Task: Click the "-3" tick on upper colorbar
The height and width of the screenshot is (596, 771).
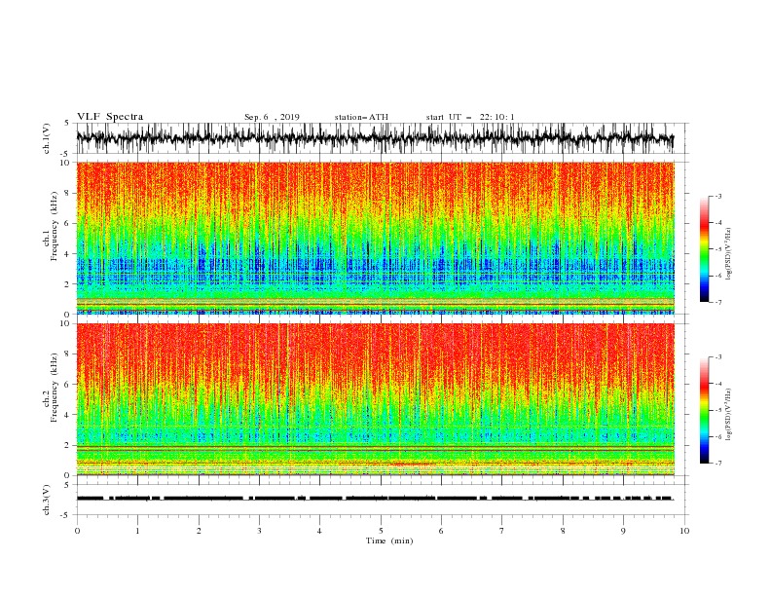Action: coord(717,196)
